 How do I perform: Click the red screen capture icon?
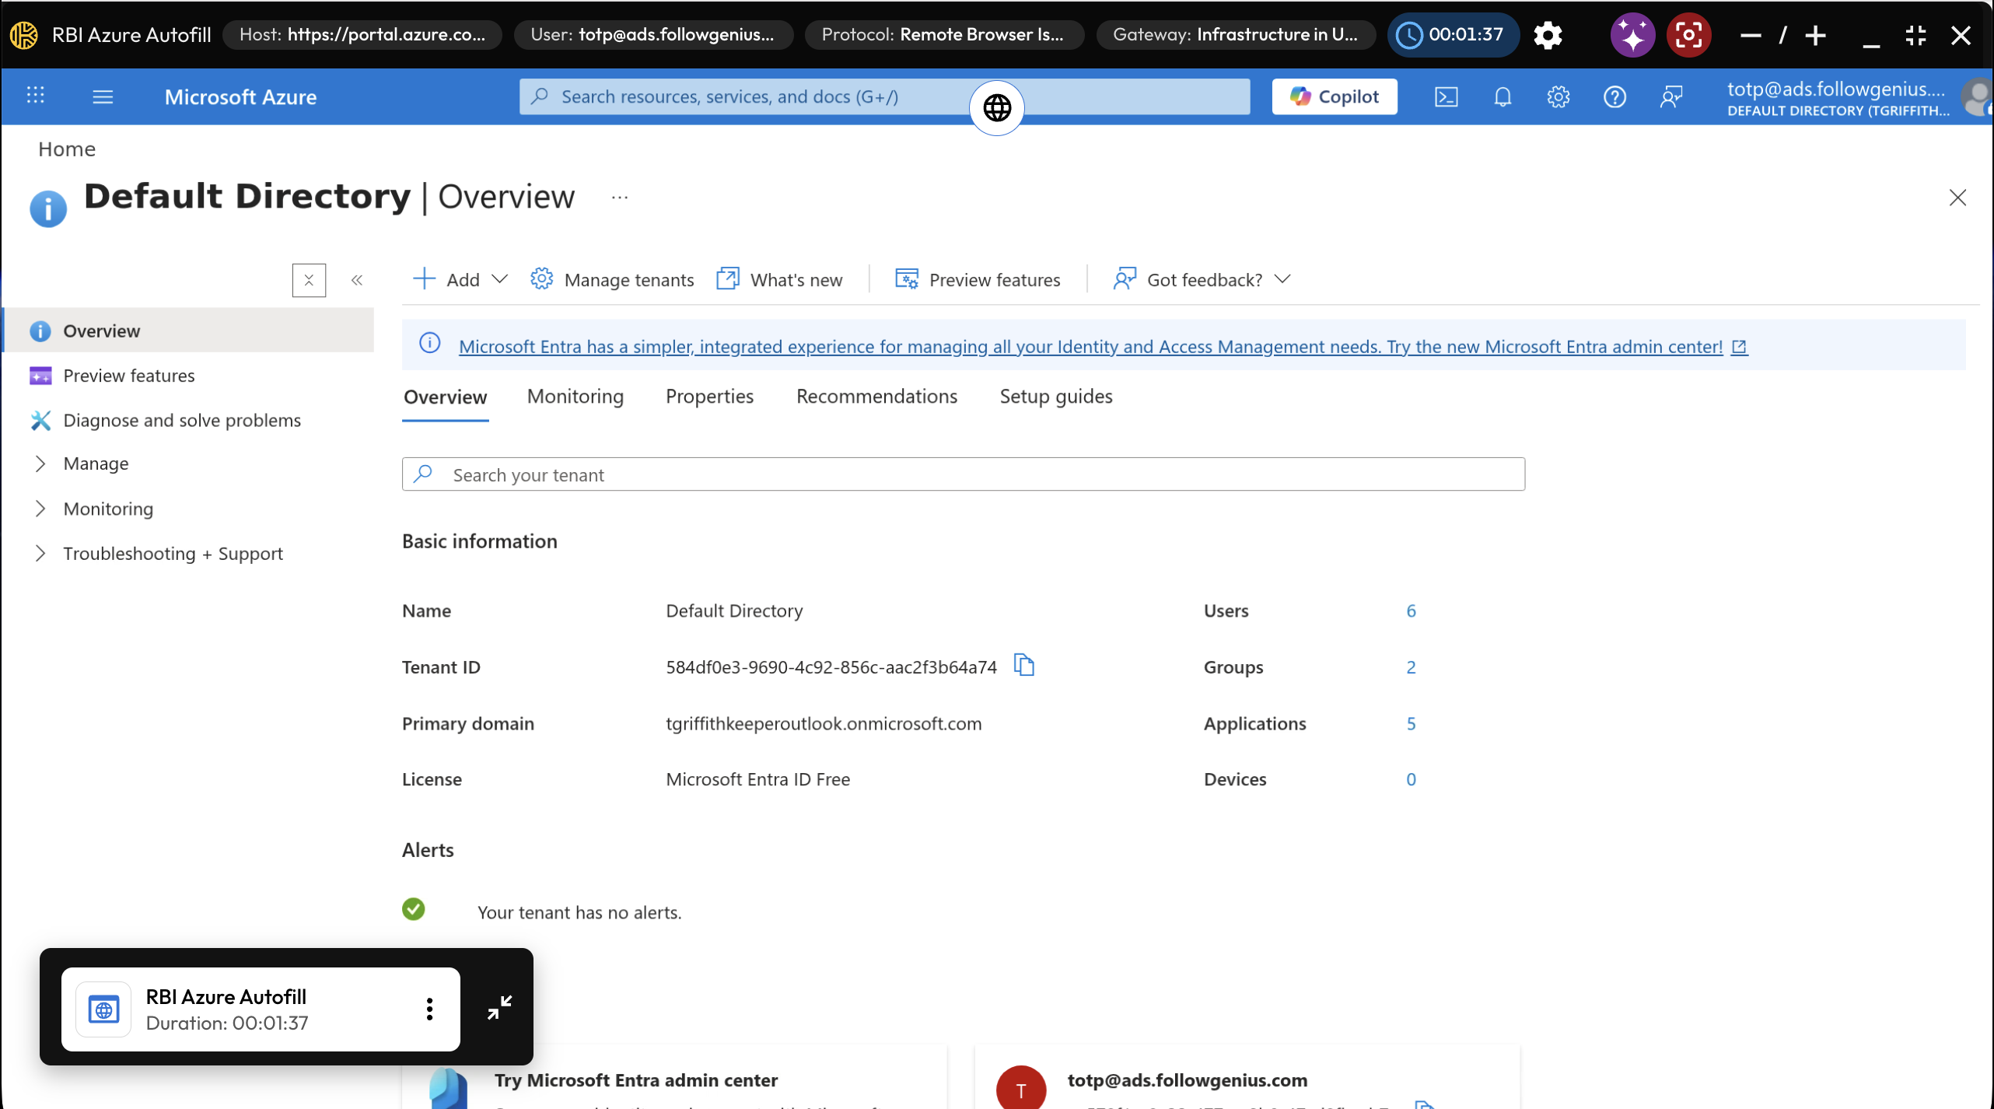1688,35
